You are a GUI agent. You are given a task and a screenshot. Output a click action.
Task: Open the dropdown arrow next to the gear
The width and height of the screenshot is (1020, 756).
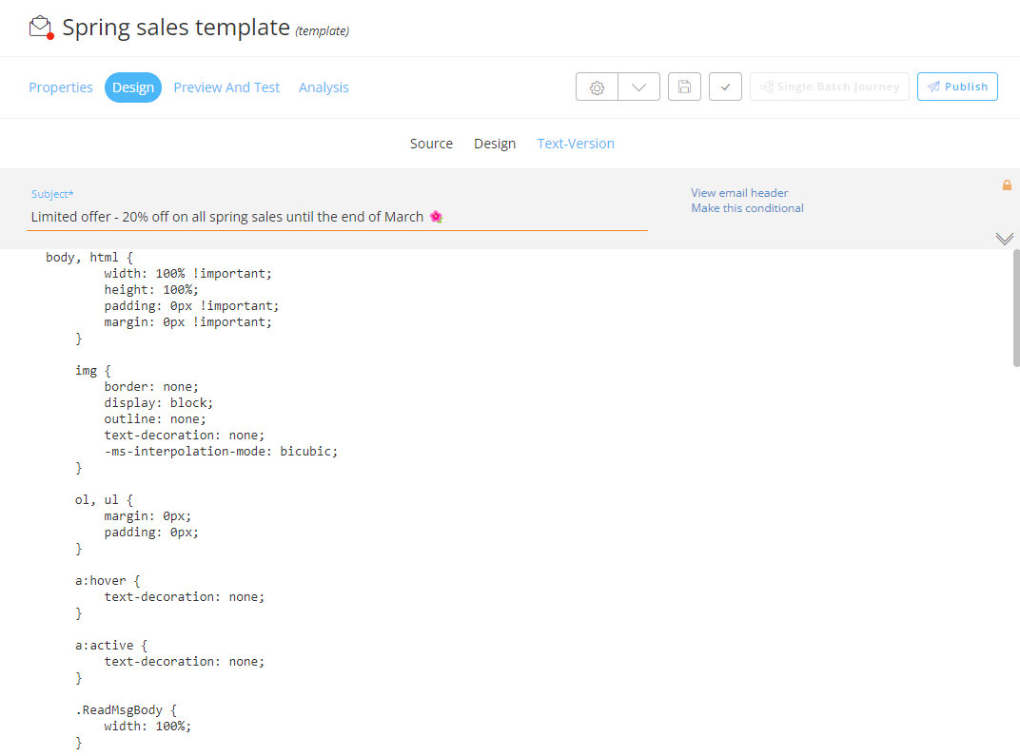coord(638,87)
